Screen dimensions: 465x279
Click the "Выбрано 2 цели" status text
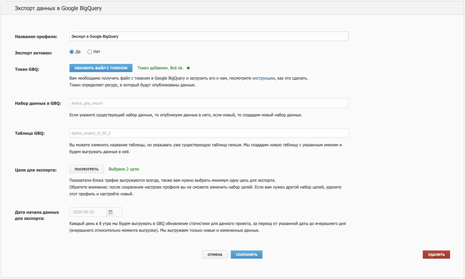tap(124, 169)
